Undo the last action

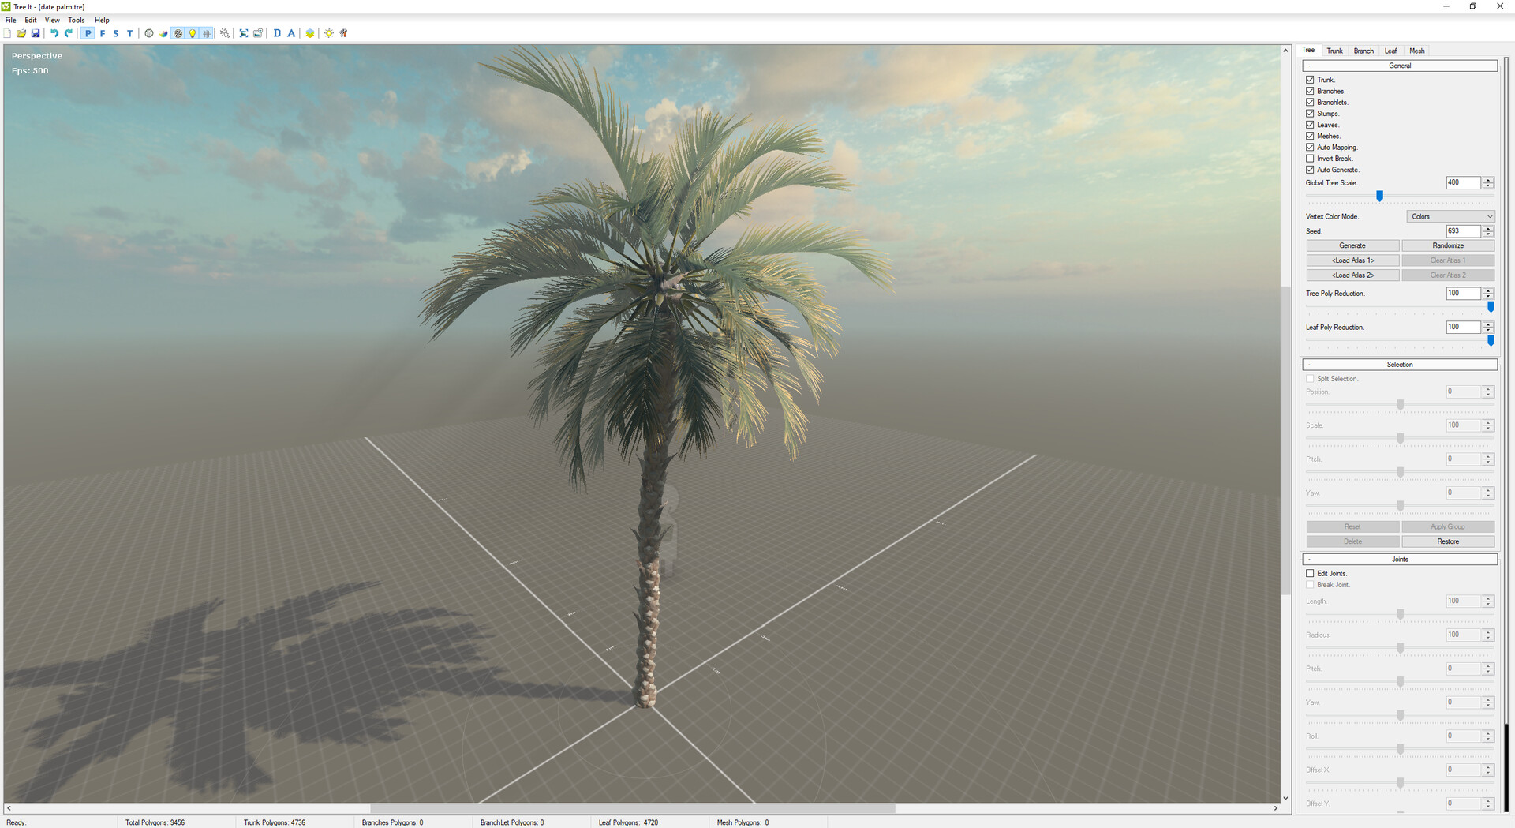pos(54,33)
